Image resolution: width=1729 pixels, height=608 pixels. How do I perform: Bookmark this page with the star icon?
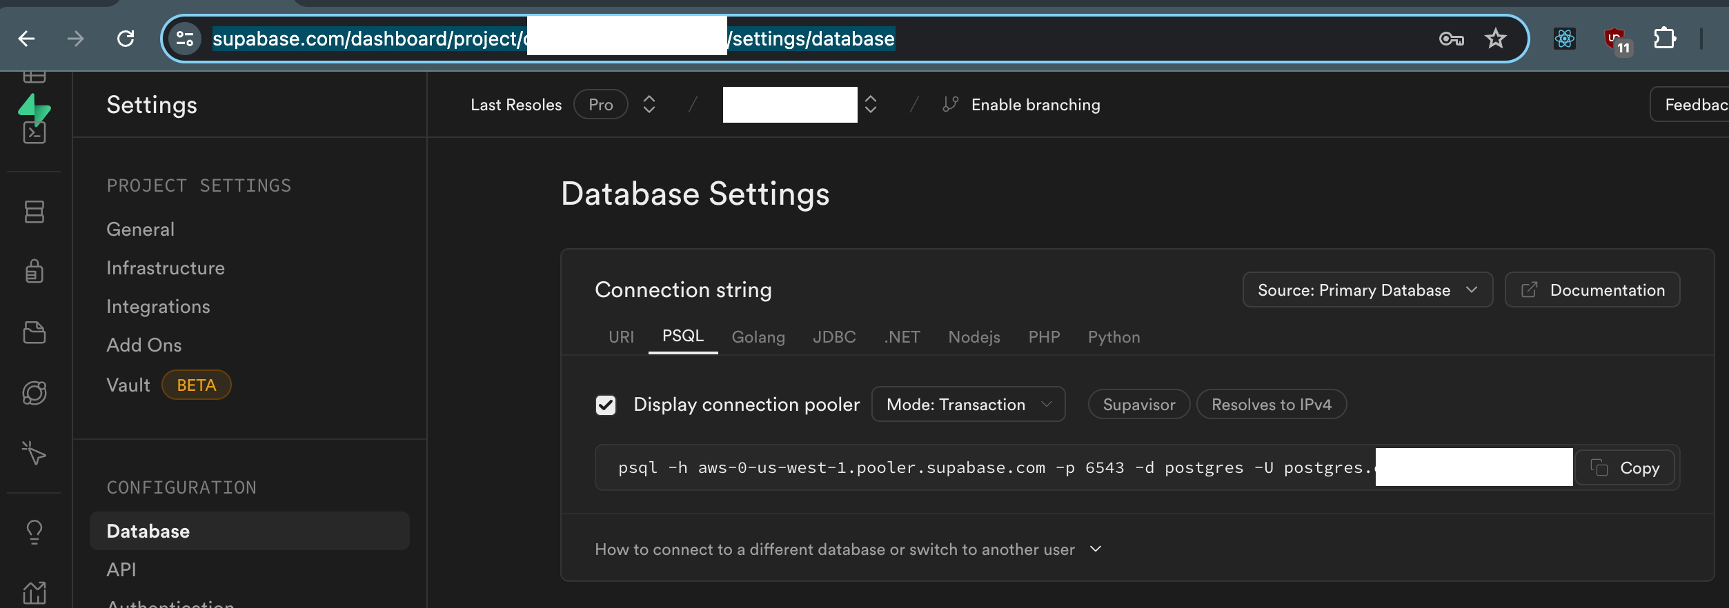[1495, 39]
